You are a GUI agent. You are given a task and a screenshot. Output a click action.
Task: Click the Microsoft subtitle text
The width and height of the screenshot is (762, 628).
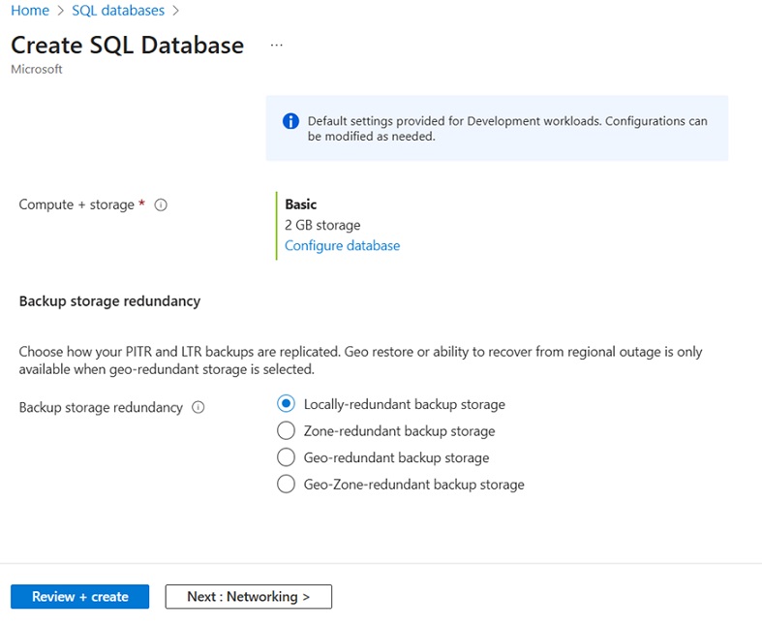click(37, 69)
